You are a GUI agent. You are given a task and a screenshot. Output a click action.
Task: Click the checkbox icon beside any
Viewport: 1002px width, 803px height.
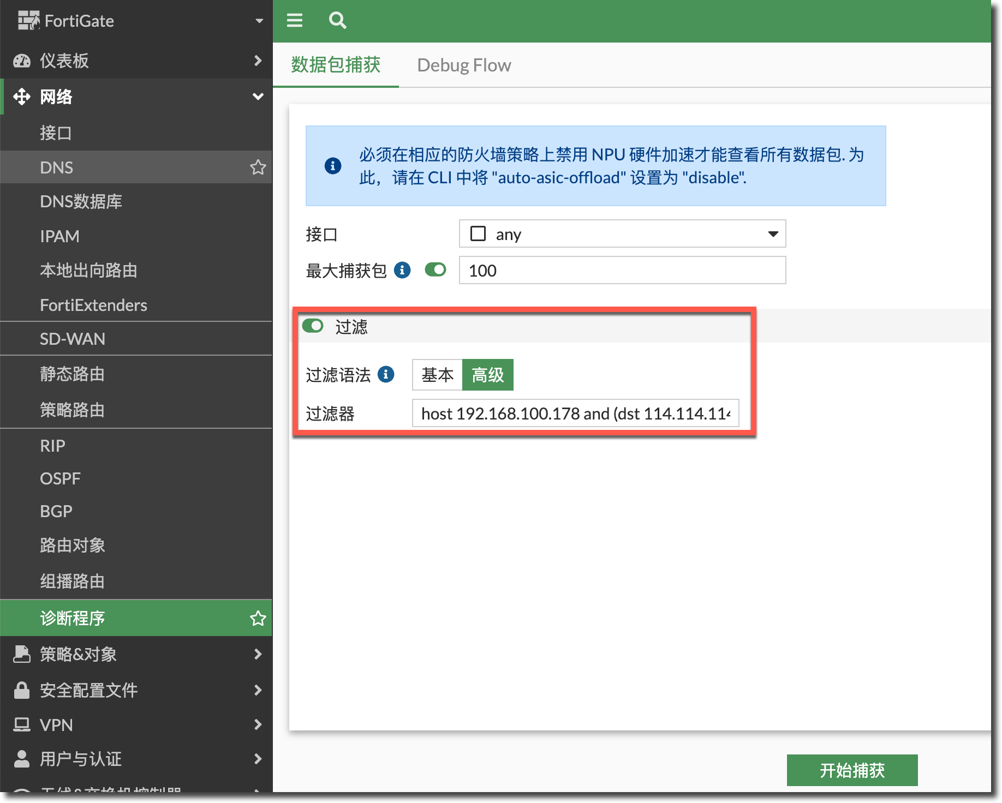478,233
